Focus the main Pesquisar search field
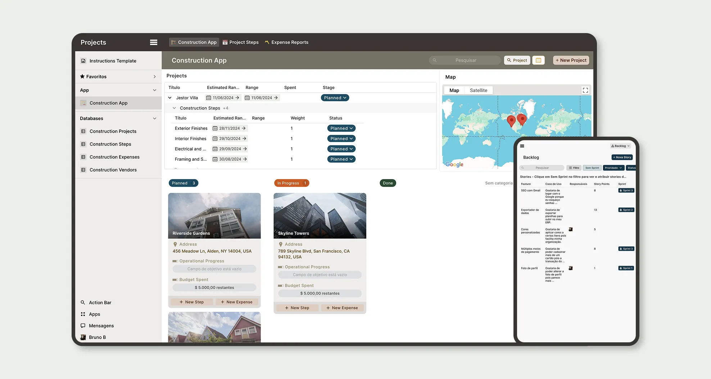 (465, 60)
